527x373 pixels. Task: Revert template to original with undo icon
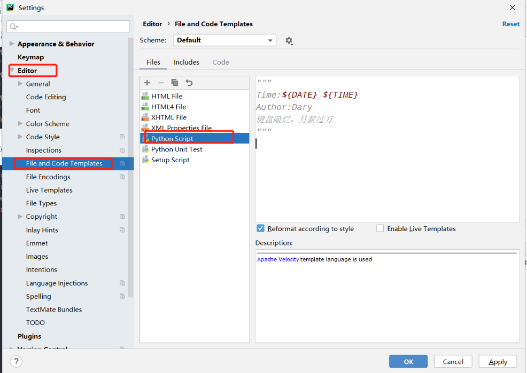pyautogui.click(x=189, y=83)
